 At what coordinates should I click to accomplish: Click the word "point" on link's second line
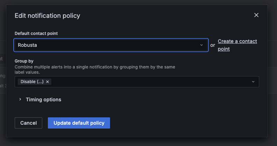pyautogui.click(x=224, y=49)
